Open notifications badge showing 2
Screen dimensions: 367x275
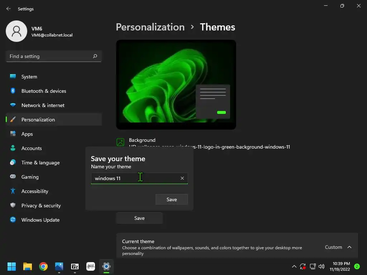(357, 266)
